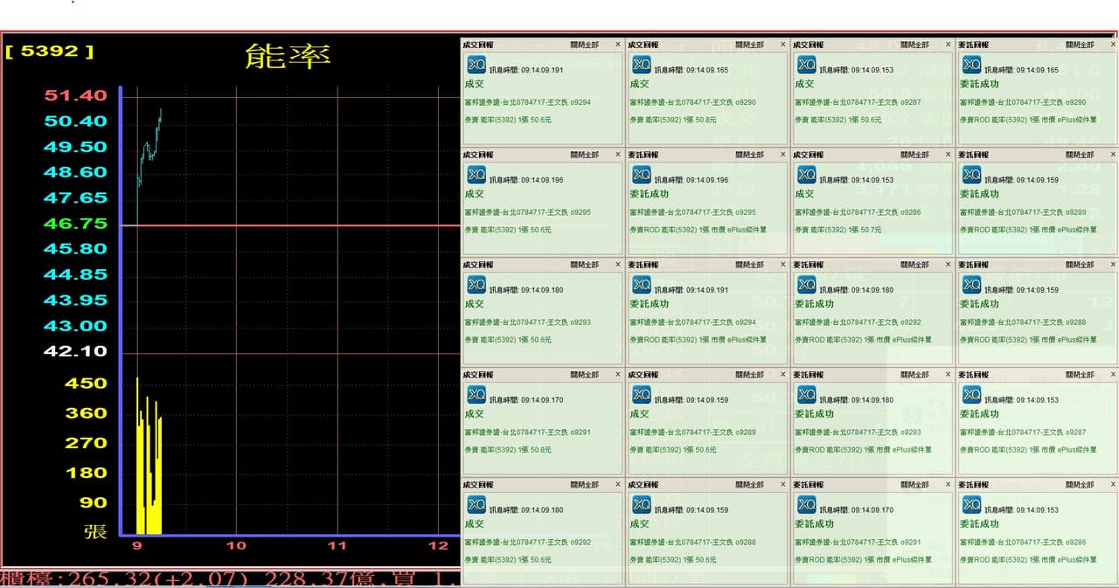
Task: Click 關閉全部 on the 成交 o9295 popup
Action: (x=585, y=155)
